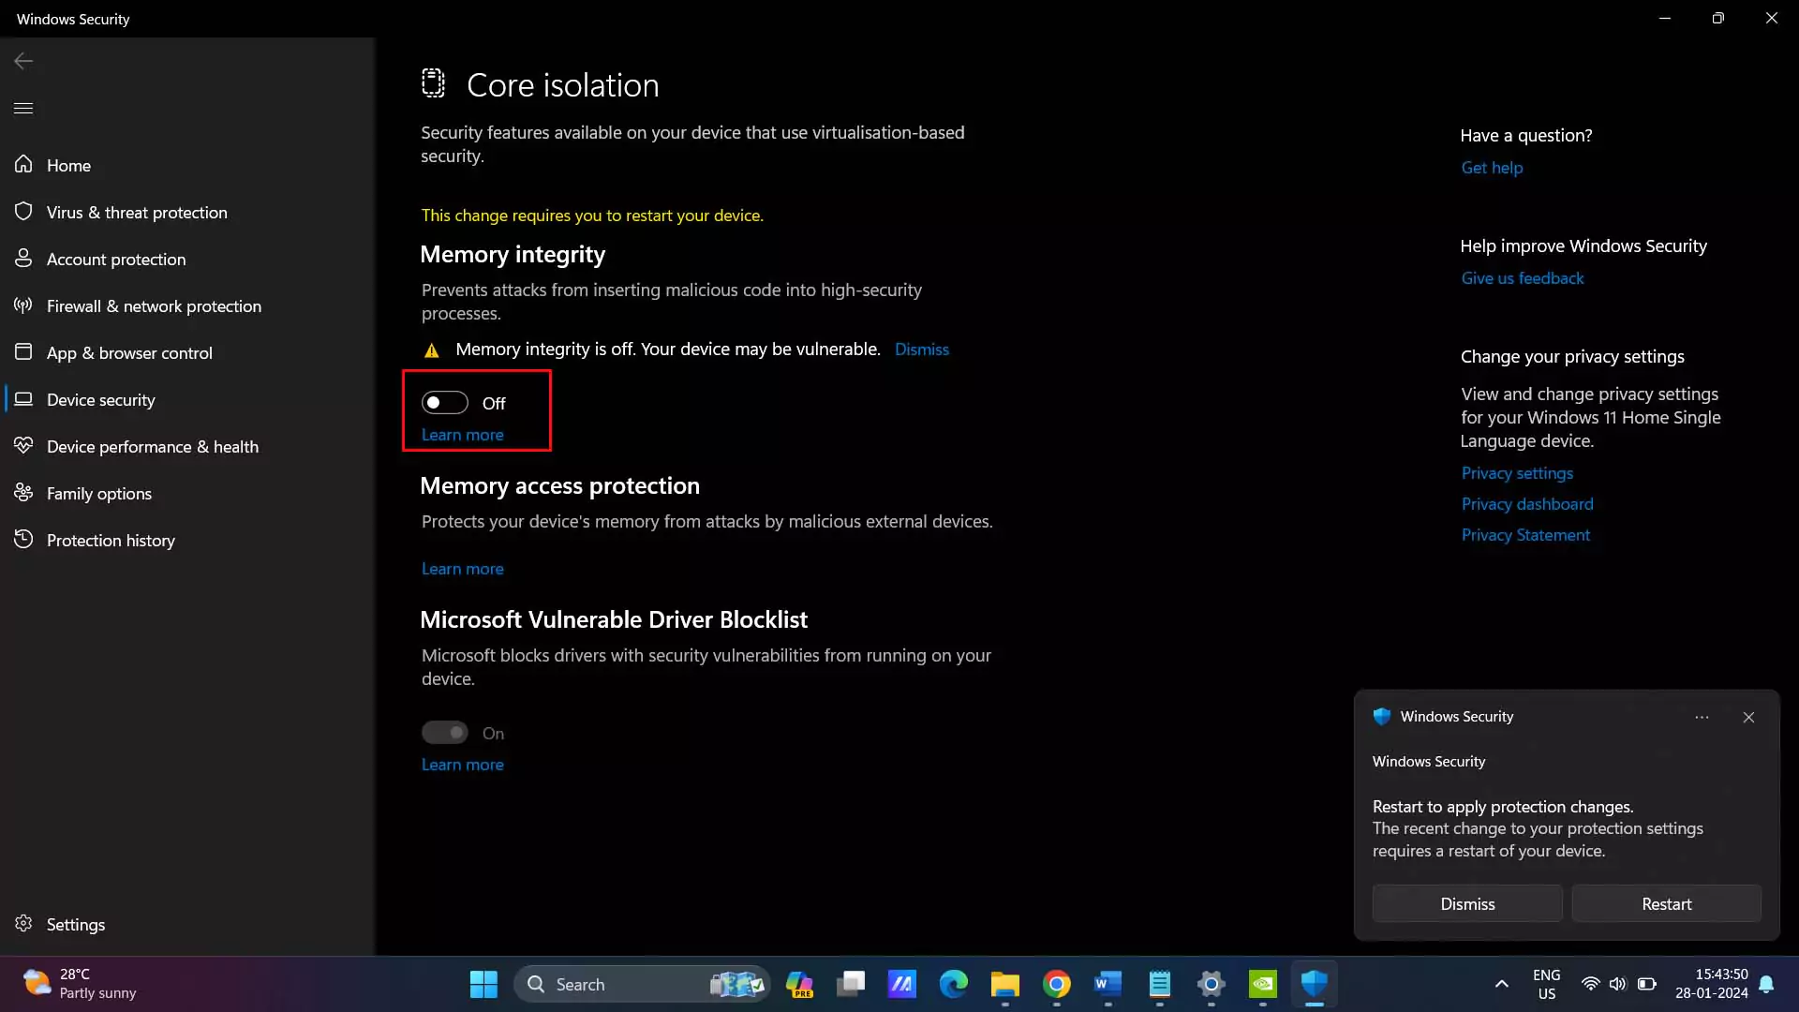Open Task View from the taskbar
This screenshot has height=1012, width=1799.
click(851, 984)
